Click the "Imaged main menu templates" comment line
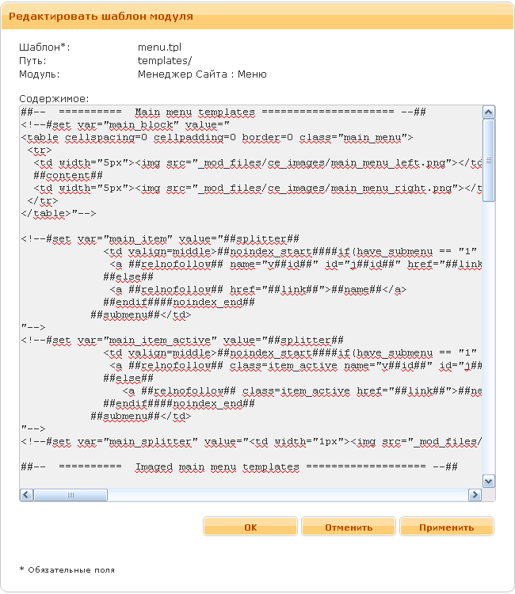The image size is (515, 594). click(x=238, y=467)
